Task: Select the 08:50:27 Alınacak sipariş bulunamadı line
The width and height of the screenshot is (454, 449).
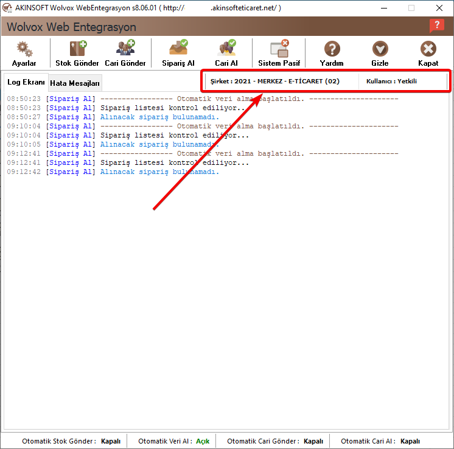Action: (x=113, y=117)
